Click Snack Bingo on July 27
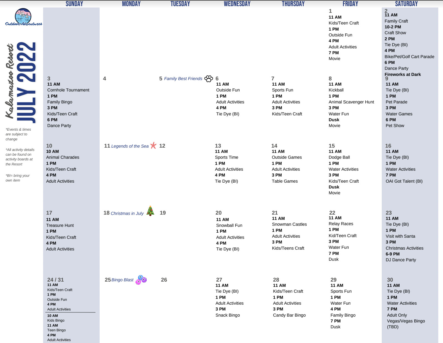 point(228,315)
